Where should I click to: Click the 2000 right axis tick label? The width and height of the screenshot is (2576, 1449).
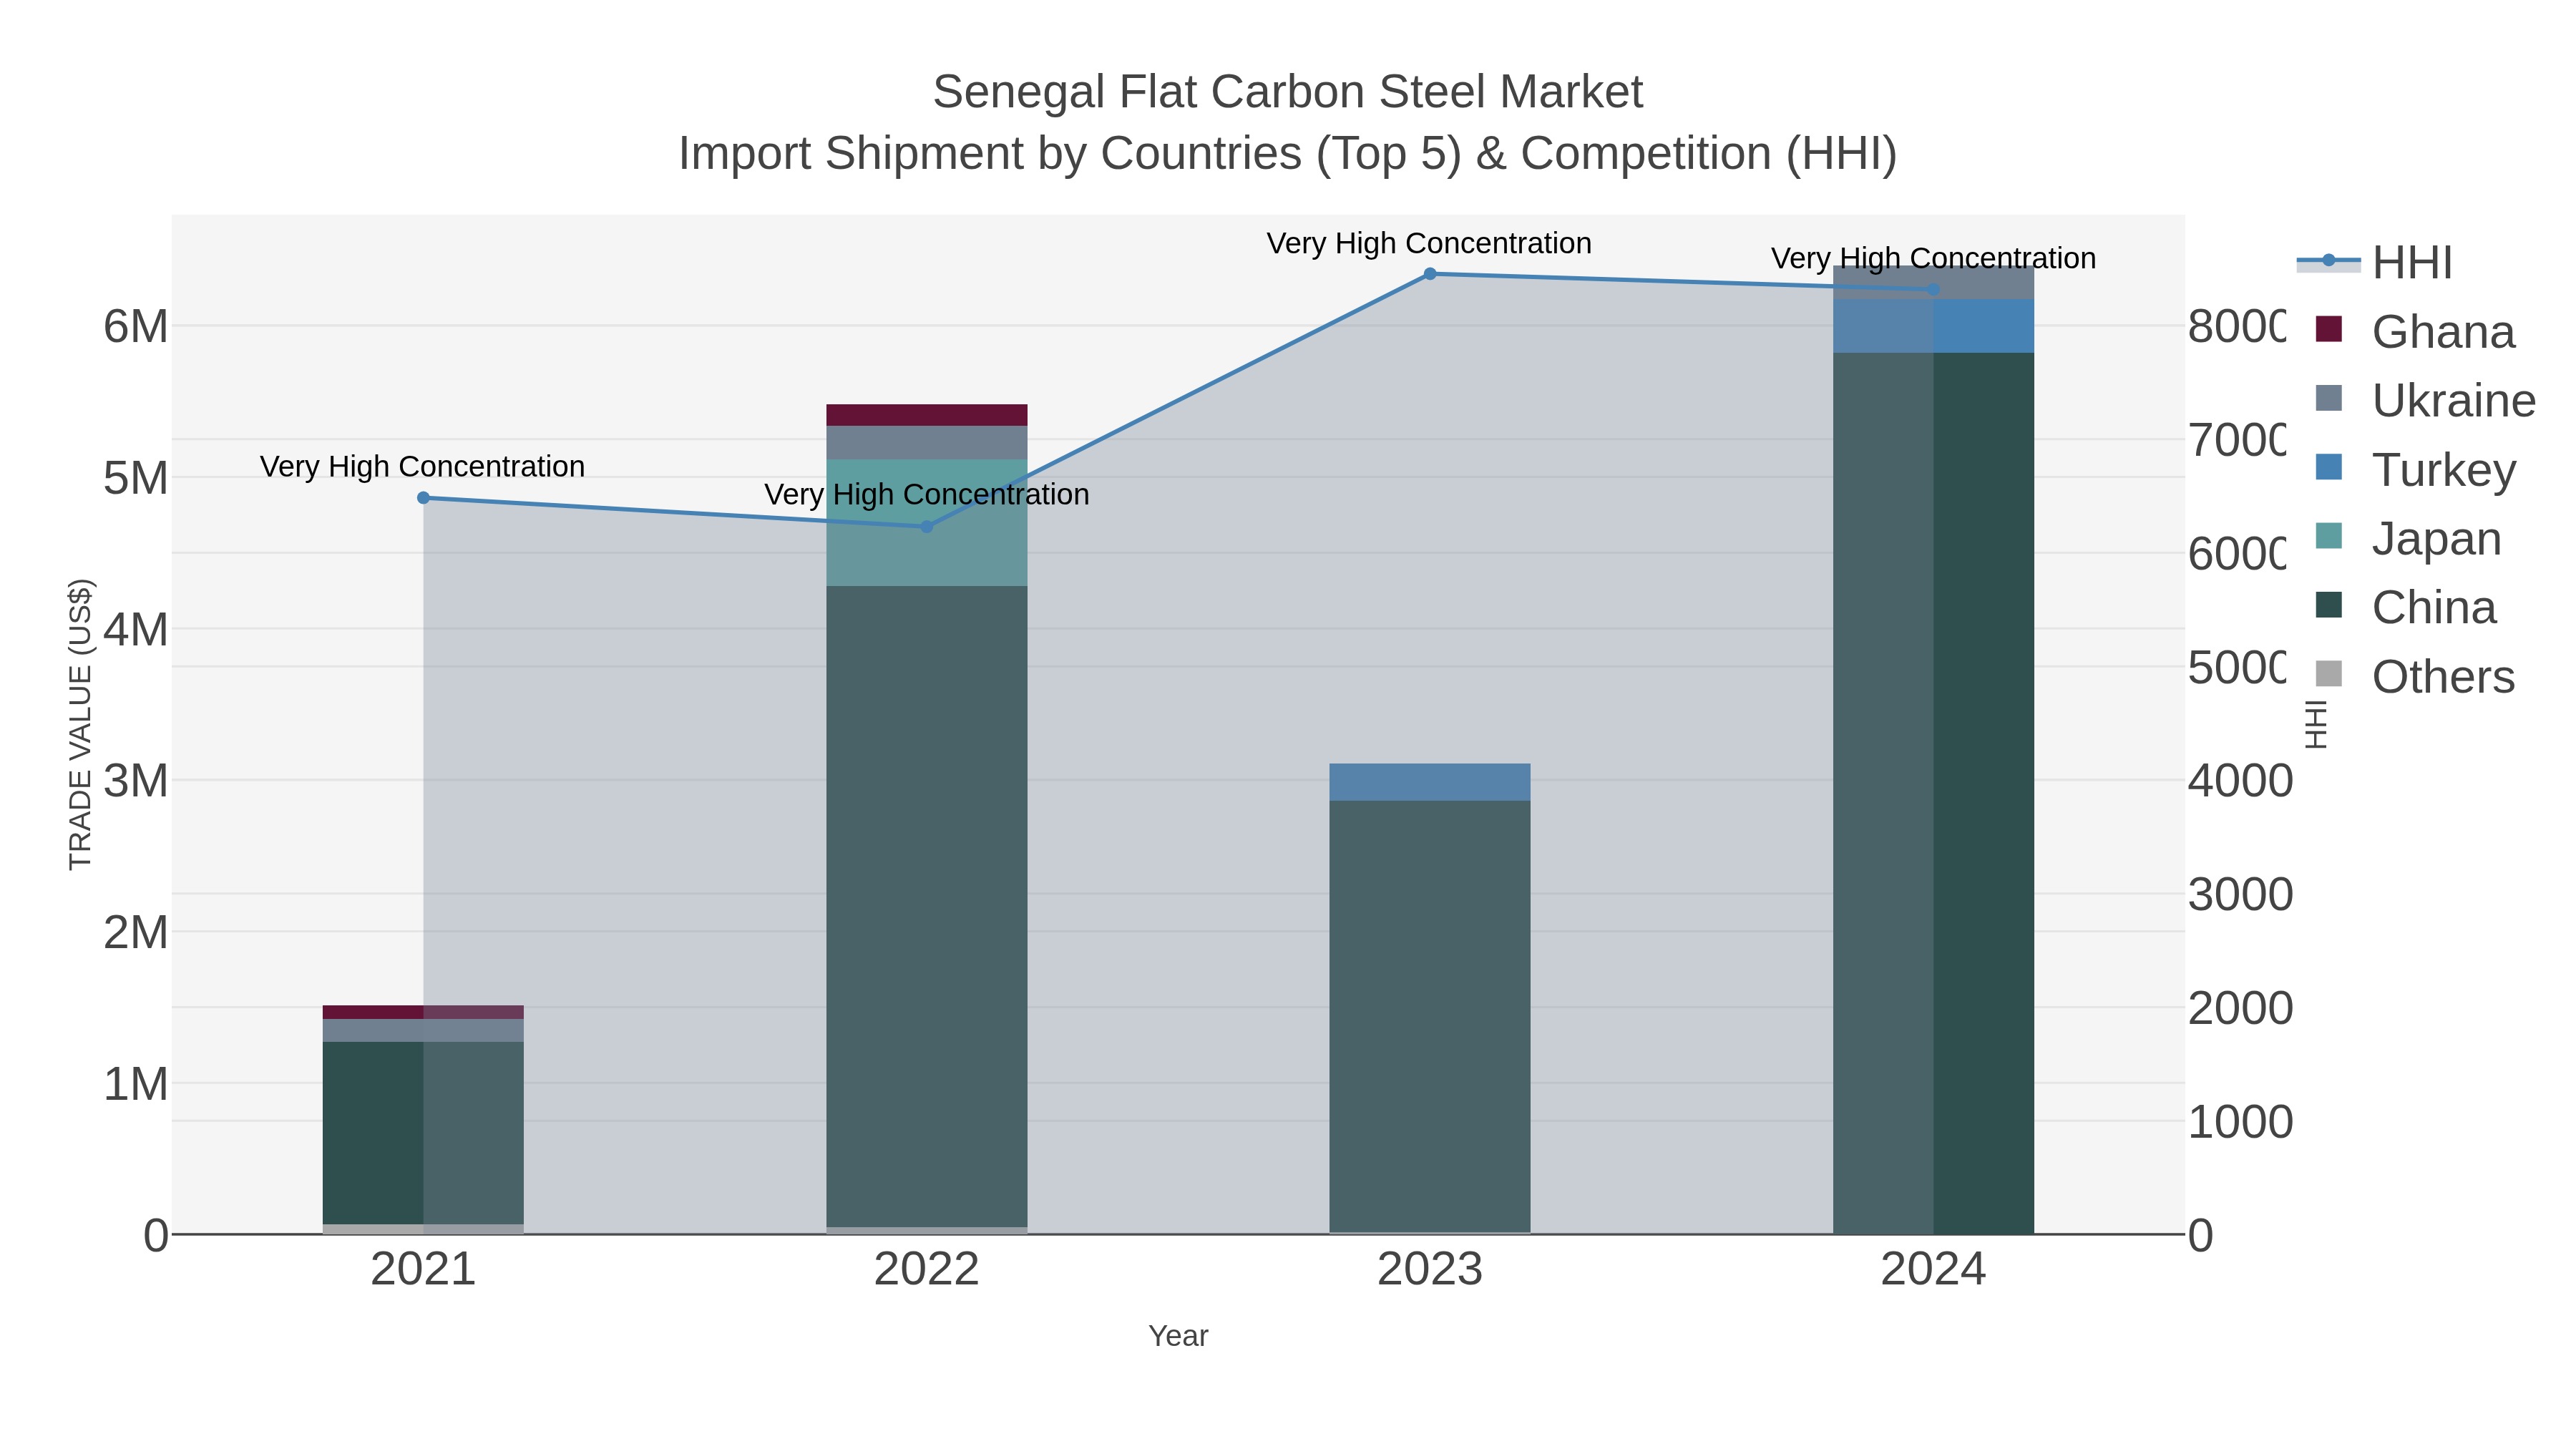(2240, 1008)
